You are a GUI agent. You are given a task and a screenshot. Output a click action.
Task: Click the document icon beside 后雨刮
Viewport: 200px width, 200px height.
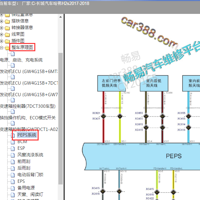tap(13, 168)
